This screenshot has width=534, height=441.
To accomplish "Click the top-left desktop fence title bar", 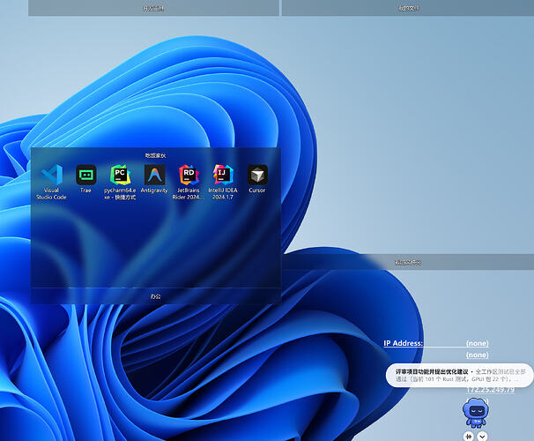I will (x=153, y=8).
